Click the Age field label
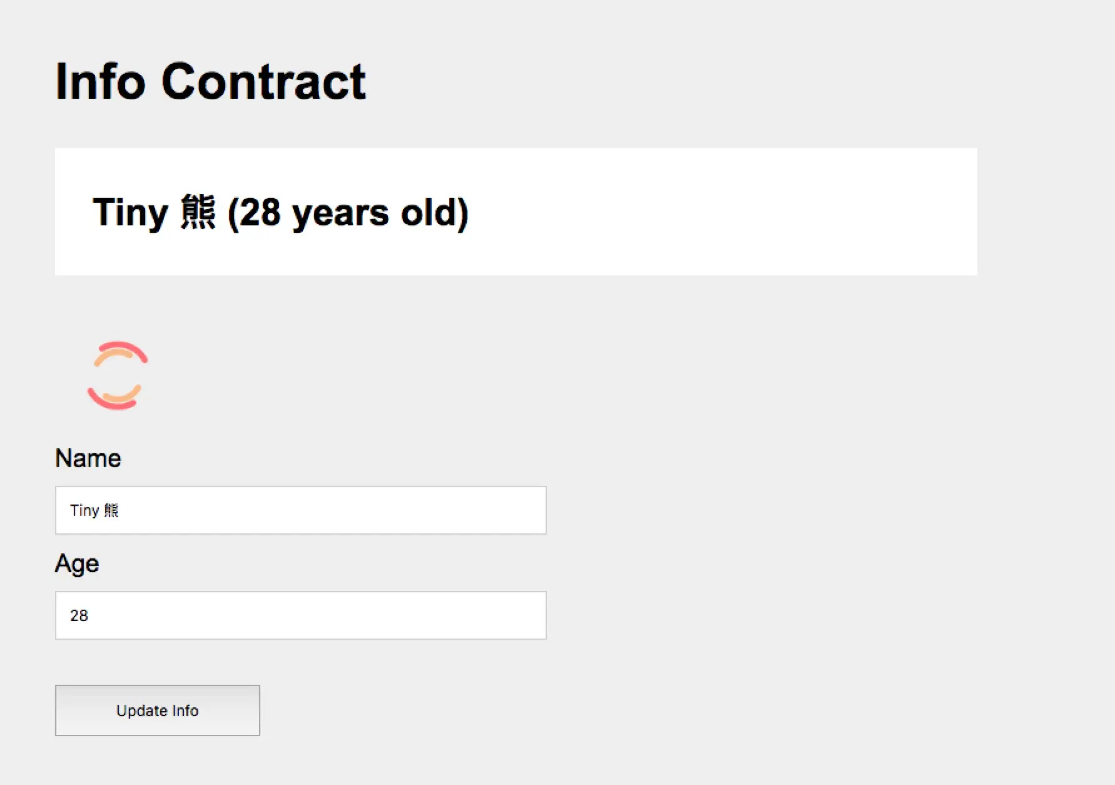The image size is (1115, 785). pos(77,563)
